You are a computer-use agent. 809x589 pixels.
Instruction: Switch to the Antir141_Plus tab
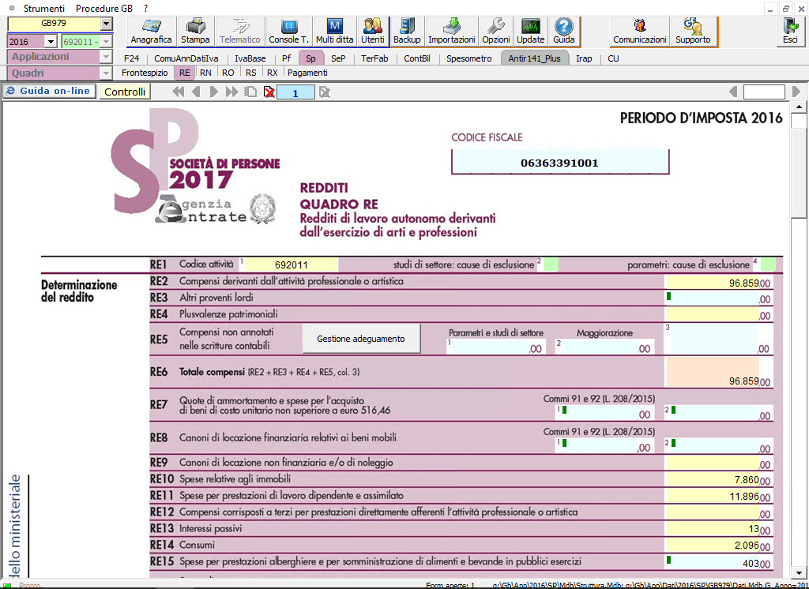535,58
